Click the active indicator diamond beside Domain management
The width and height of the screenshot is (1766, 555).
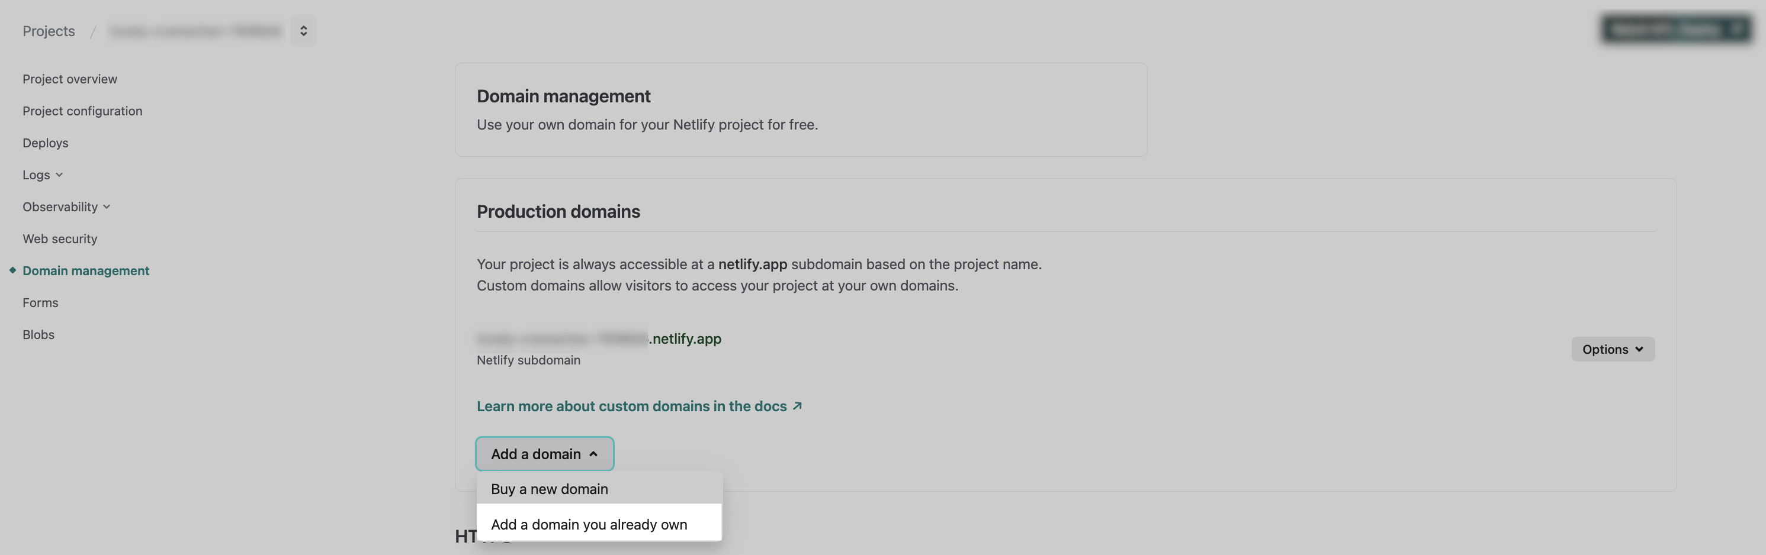coord(12,269)
